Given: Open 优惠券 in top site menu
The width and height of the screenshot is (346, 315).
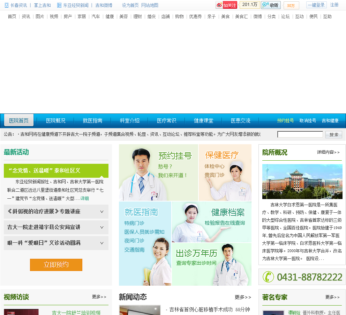Looking at the screenshot, I should [195, 16].
